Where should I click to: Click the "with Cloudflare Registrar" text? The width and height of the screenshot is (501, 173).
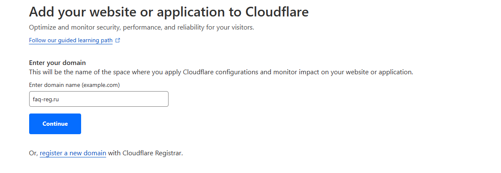[x=145, y=153]
